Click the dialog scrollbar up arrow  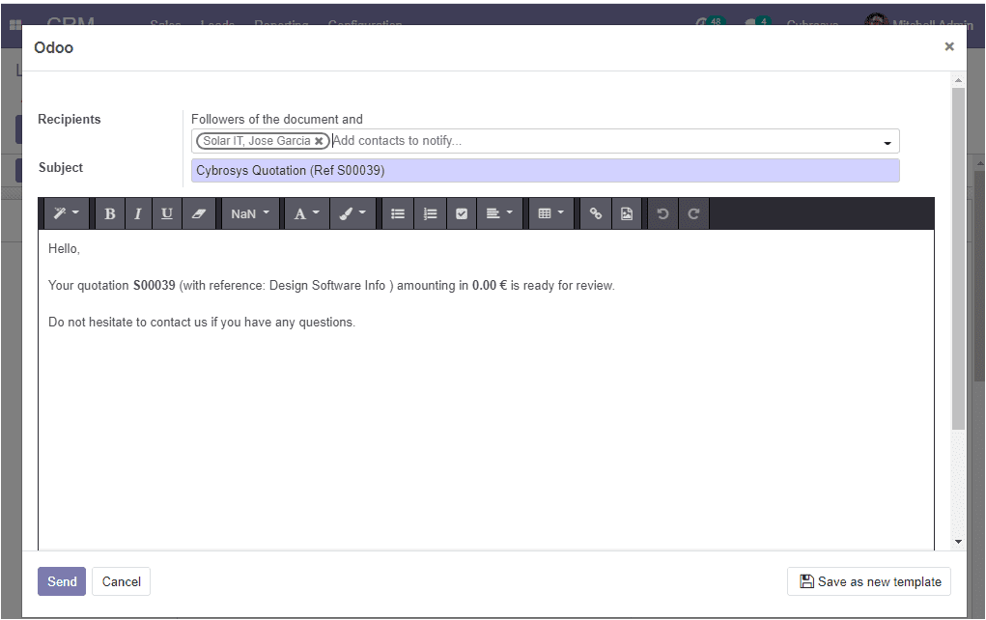point(958,80)
